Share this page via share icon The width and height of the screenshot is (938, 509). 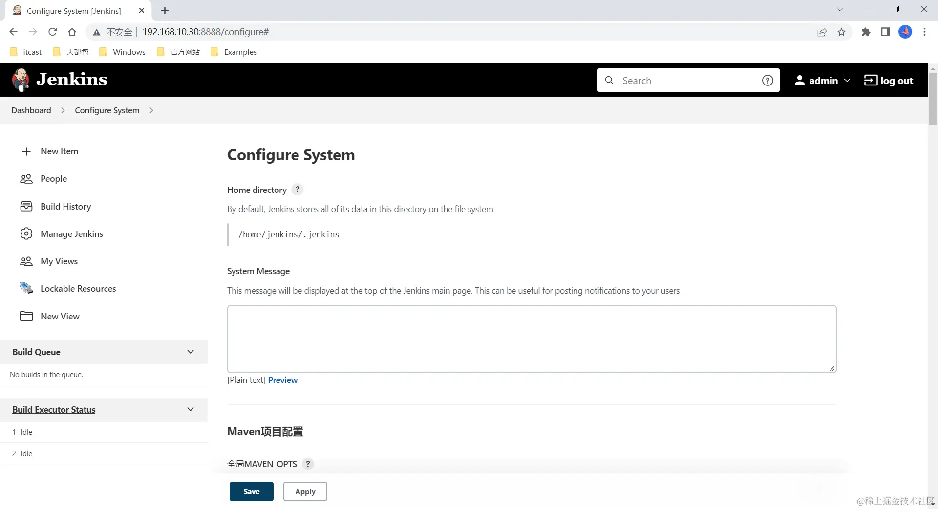click(x=822, y=32)
